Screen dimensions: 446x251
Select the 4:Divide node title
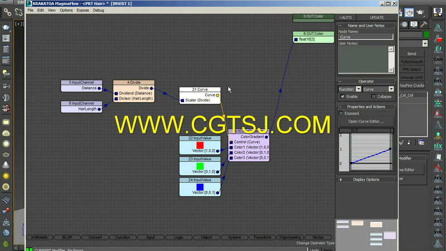134,82
